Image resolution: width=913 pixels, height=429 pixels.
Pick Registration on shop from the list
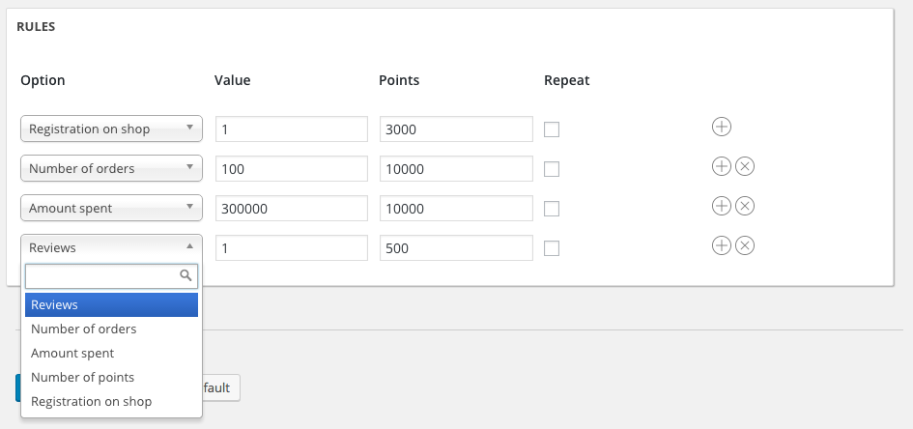click(91, 401)
